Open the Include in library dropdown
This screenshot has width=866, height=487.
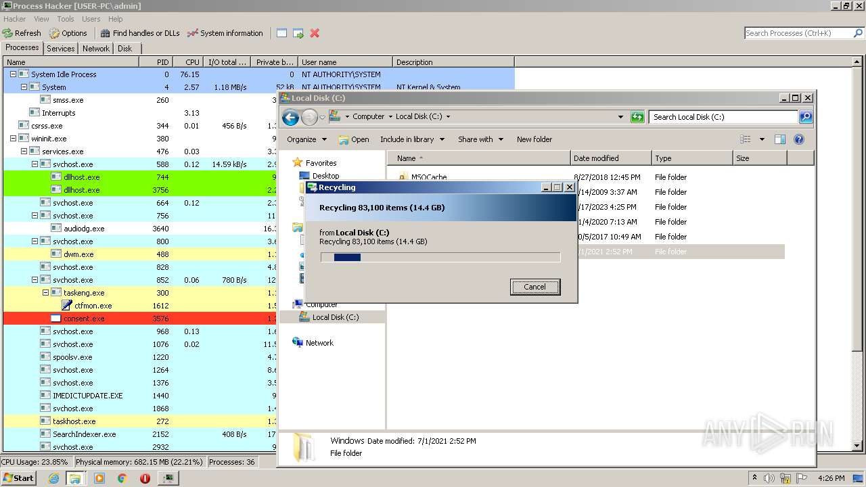pos(412,139)
